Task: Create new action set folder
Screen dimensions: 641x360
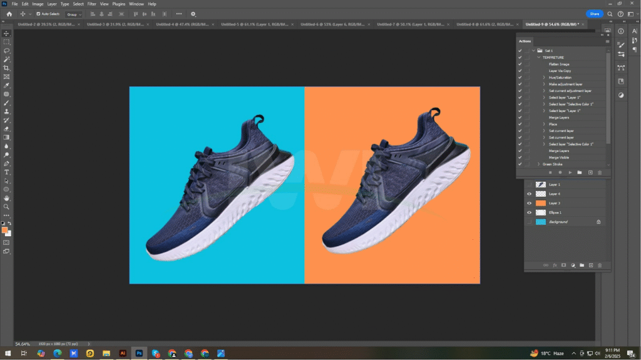Action: click(x=580, y=172)
